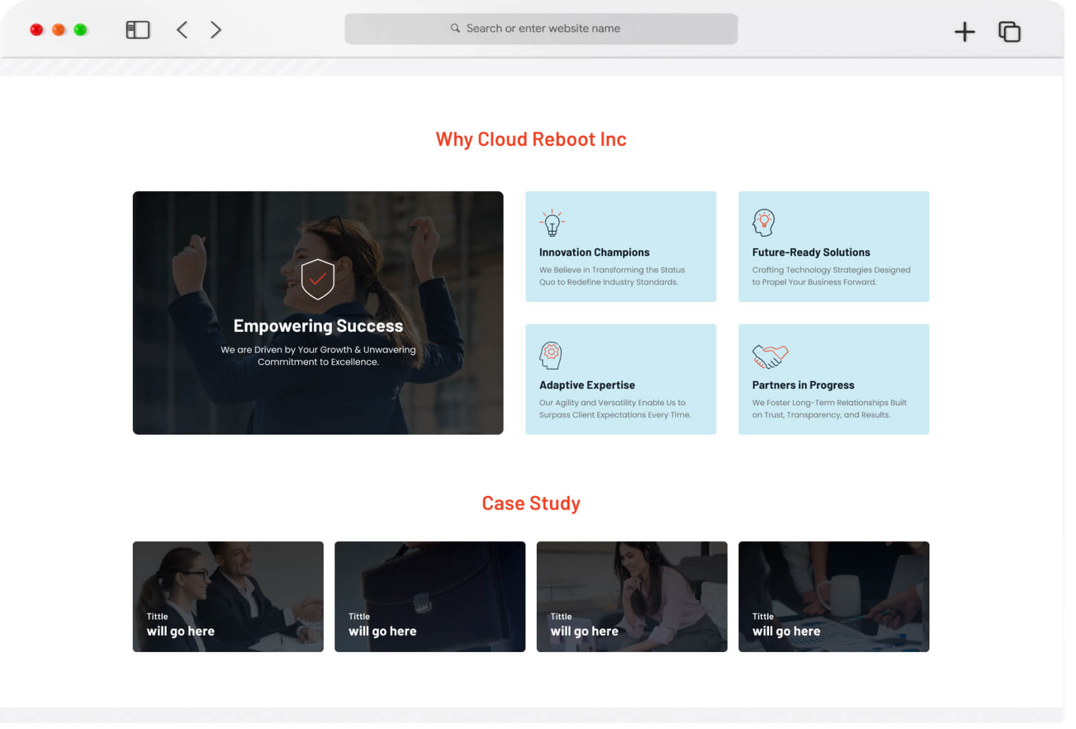Open the second case study briefcase card
The width and height of the screenshot is (1076, 729).
430,596
